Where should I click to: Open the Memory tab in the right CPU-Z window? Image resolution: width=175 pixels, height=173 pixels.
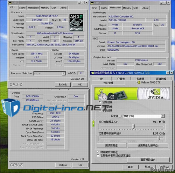click(x=127, y=8)
